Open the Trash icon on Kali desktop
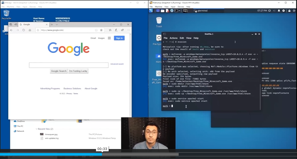Image resolution: width=297 pixels, height=159 pixels. click(159, 21)
